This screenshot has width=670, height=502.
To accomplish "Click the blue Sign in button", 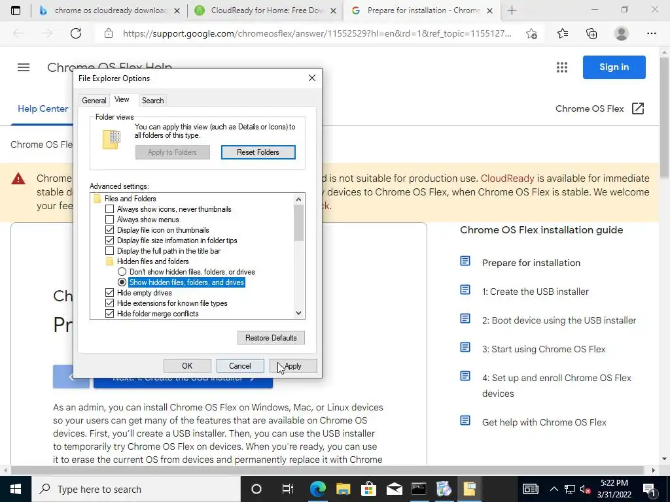I will tap(614, 67).
